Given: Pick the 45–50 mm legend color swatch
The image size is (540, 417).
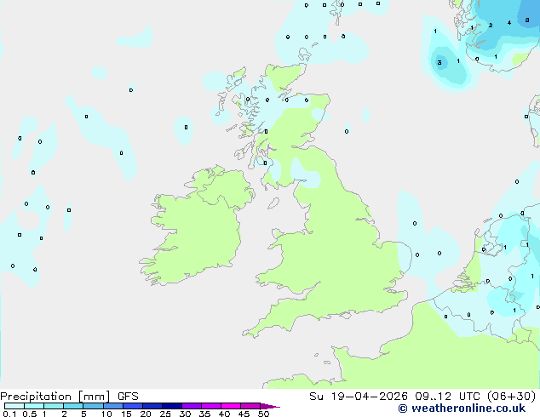Looking at the screenshot, I should (x=250, y=406).
